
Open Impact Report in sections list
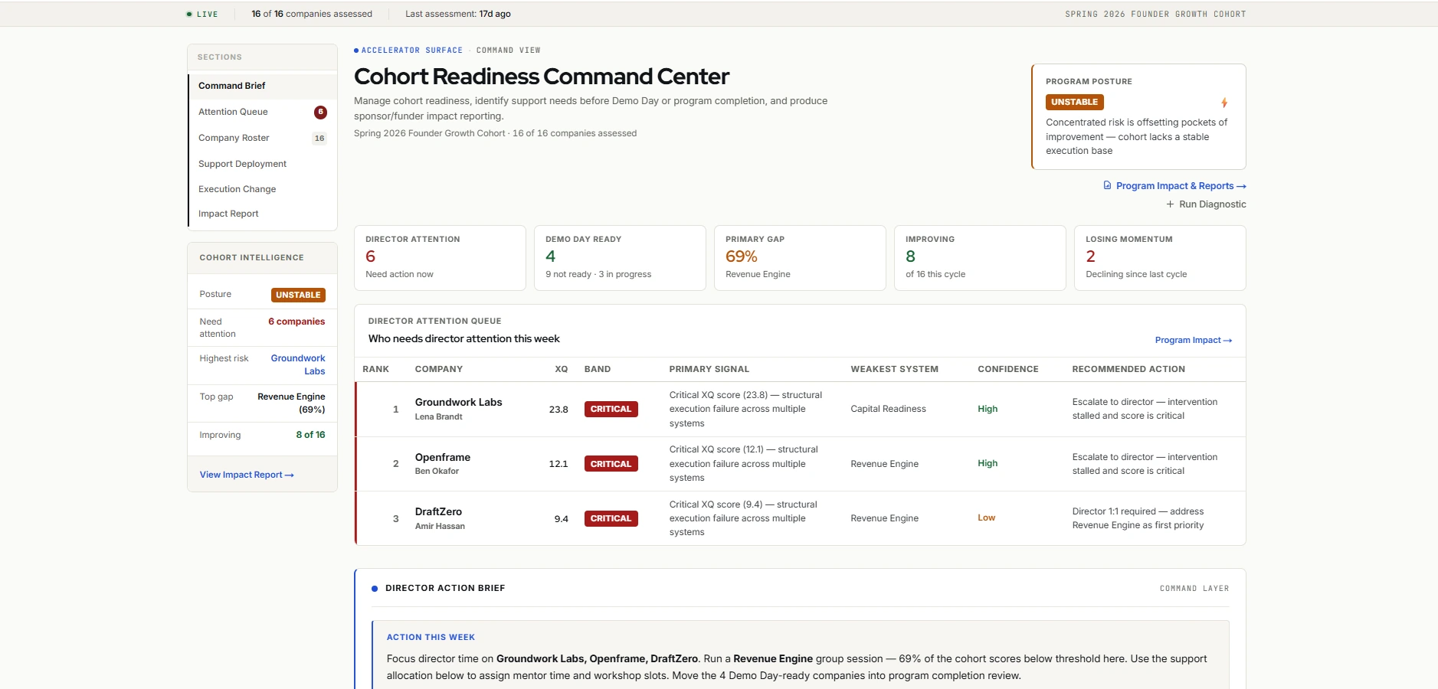tap(263, 214)
